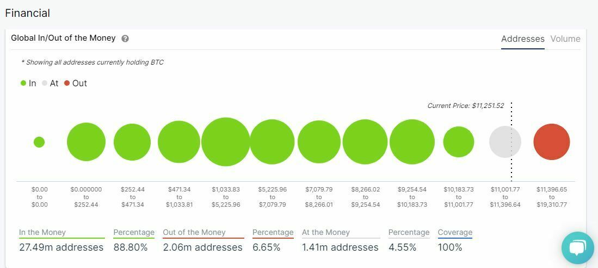
Task: Click the Global In/Out of the Money title
Action: (63, 38)
